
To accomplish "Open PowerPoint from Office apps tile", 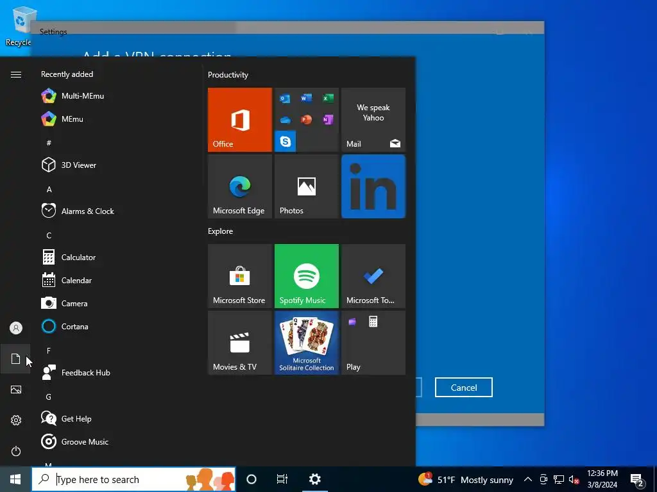I will [306, 120].
